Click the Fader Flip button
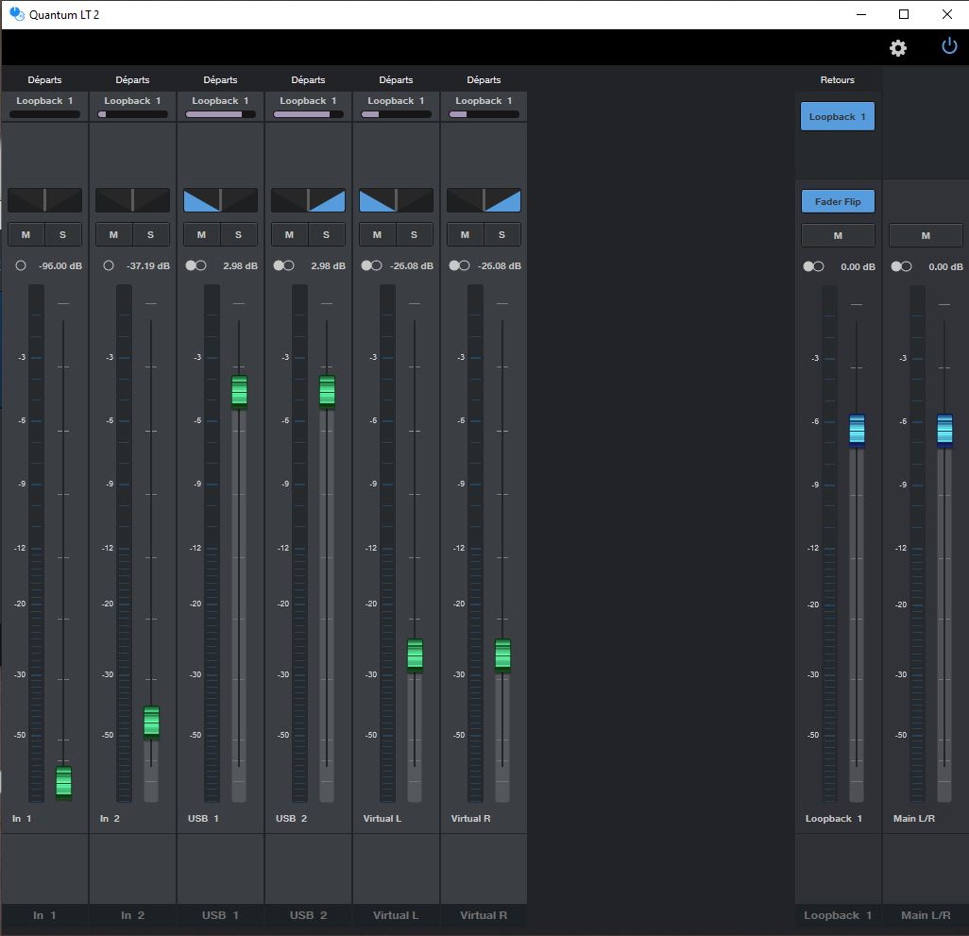The height and width of the screenshot is (936, 969). [x=837, y=200]
